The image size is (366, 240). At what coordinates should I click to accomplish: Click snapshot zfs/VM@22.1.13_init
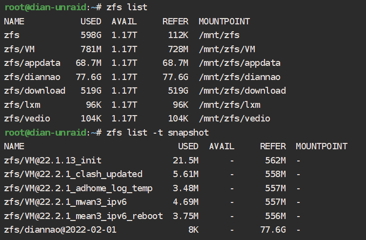(53, 160)
